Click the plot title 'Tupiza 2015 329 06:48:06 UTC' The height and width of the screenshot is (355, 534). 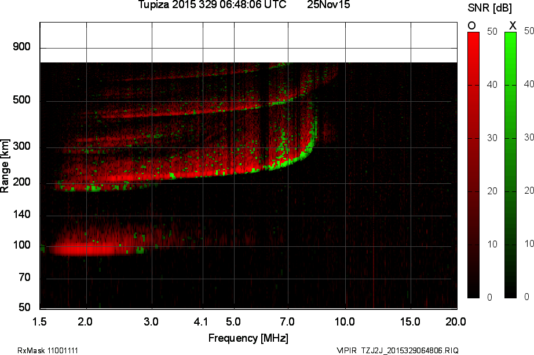click(212, 5)
